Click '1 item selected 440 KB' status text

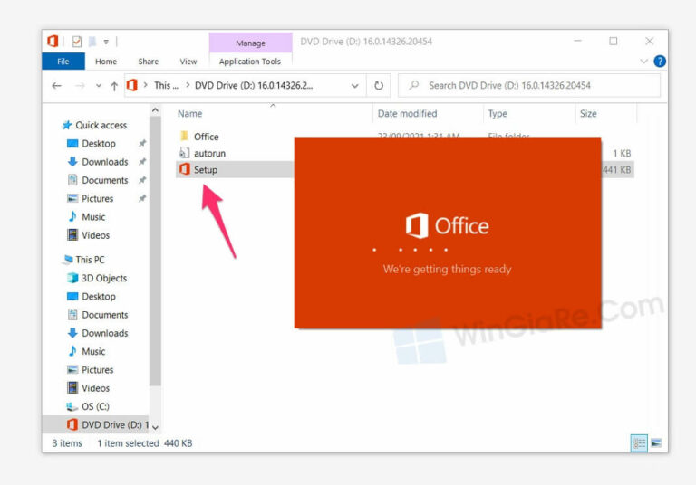145,443
